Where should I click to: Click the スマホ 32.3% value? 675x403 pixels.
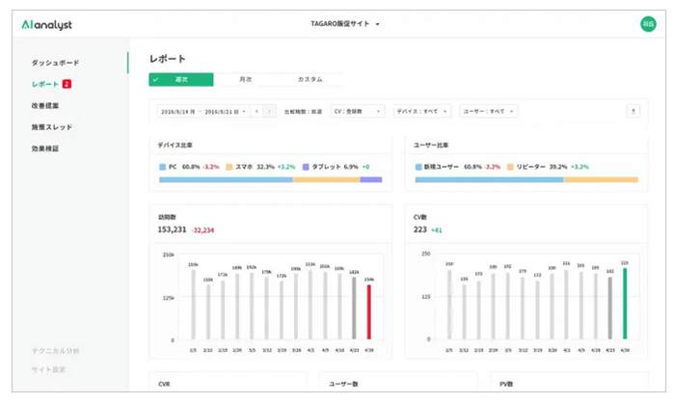pos(265,167)
